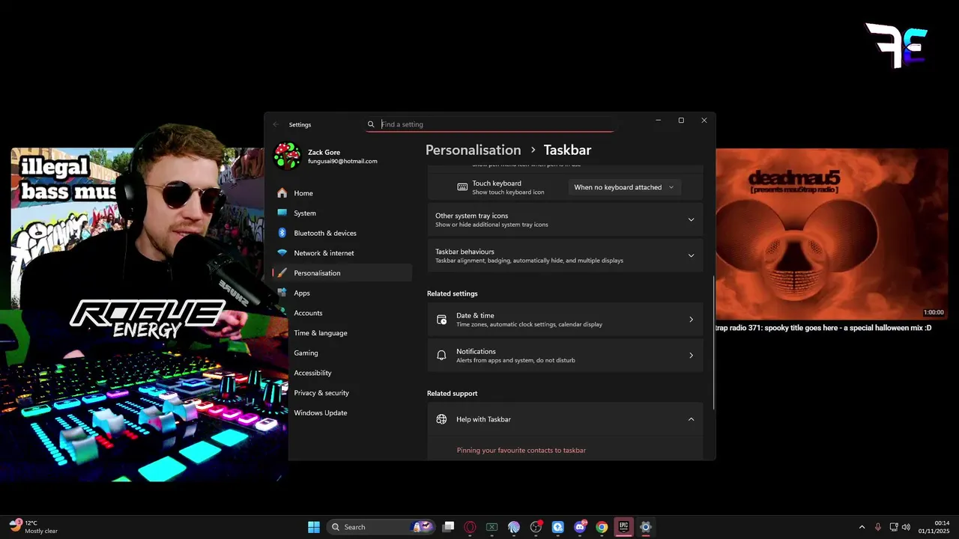Open Bluetooth & devices settings

[342, 233]
